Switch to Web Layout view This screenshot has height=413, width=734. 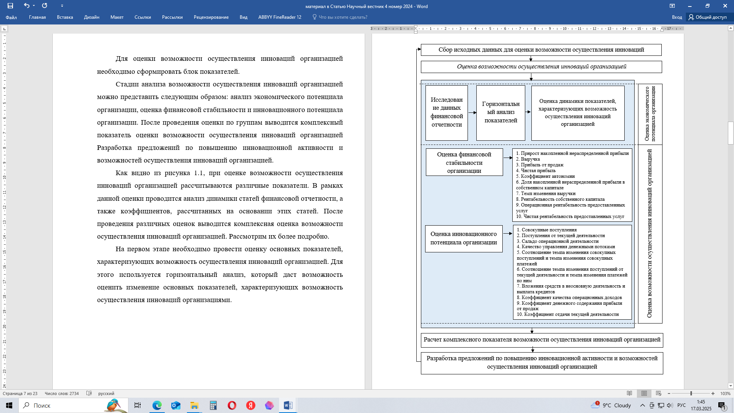click(x=658, y=393)
